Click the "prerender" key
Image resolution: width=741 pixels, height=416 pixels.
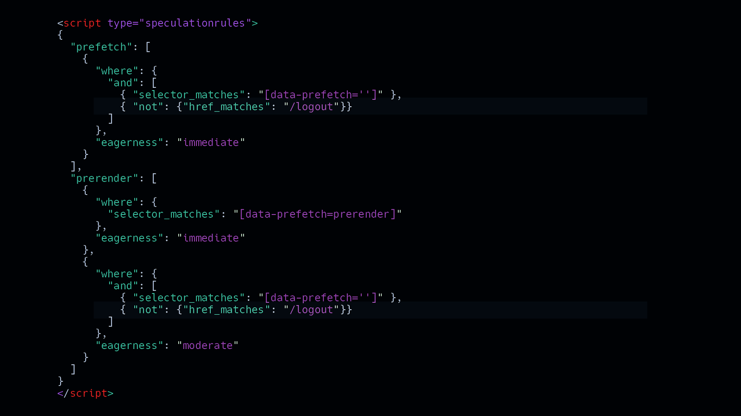coord(104,178)
